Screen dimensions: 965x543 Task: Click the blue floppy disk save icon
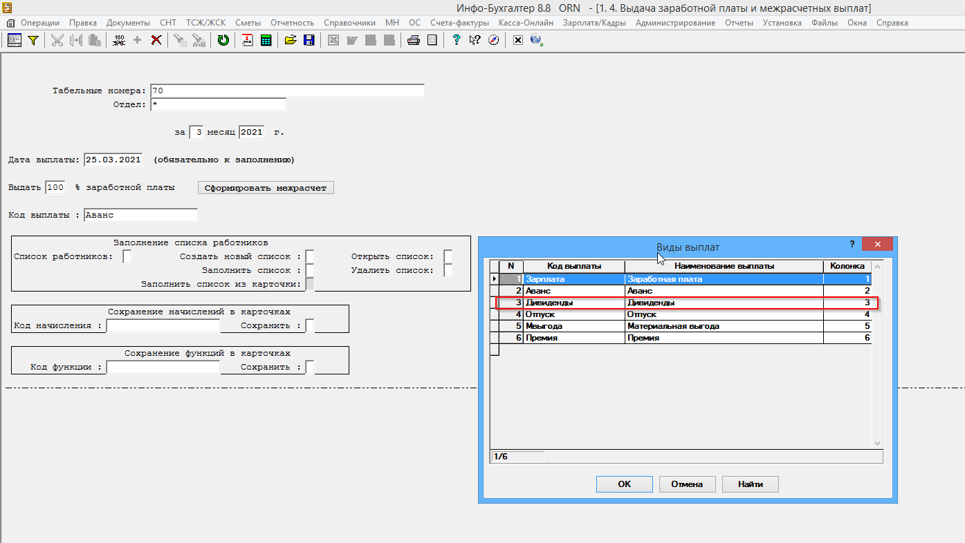click(309, 40)
